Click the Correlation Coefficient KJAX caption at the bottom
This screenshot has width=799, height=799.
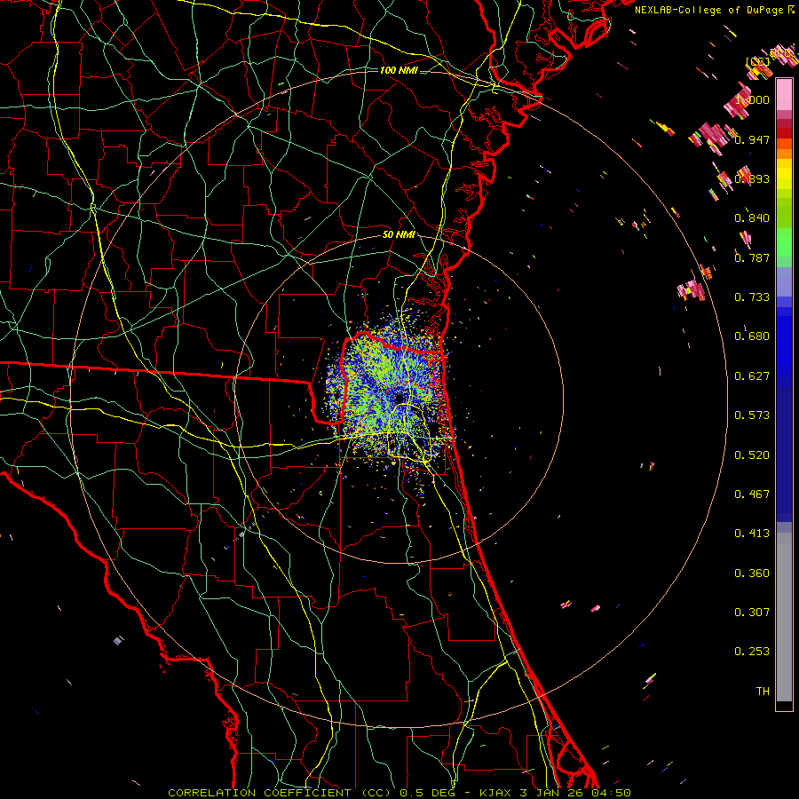[399, 793]
